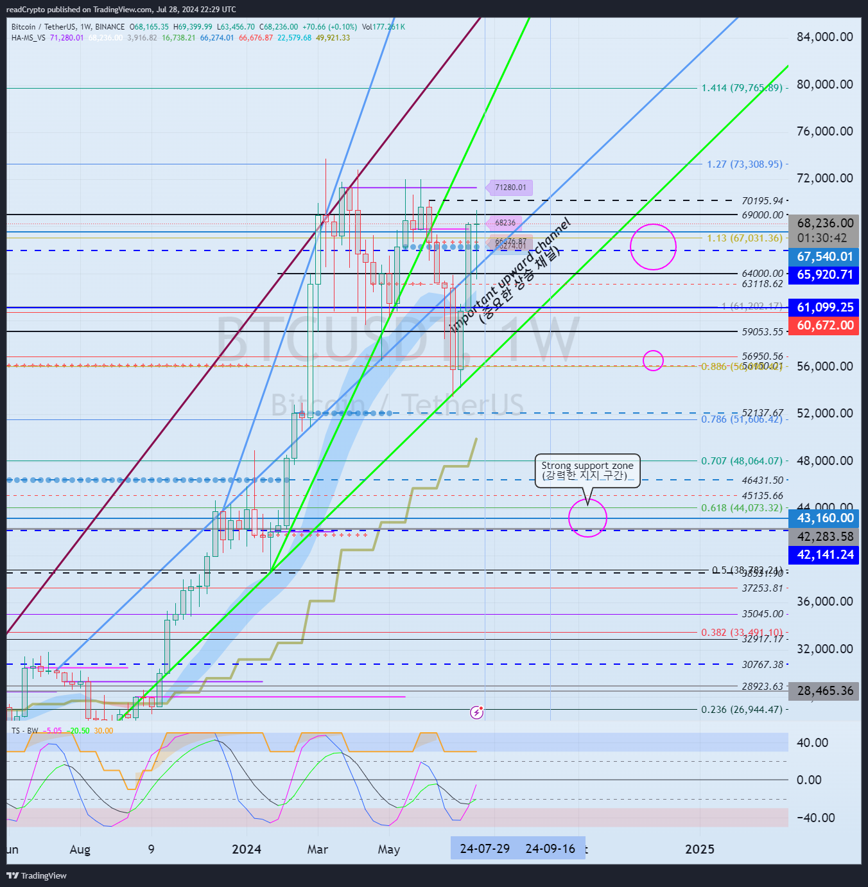Click the 49,921.33 HA-MS_VS value
The height and width of the screenshot is (887, 868).
coord(333,38)
